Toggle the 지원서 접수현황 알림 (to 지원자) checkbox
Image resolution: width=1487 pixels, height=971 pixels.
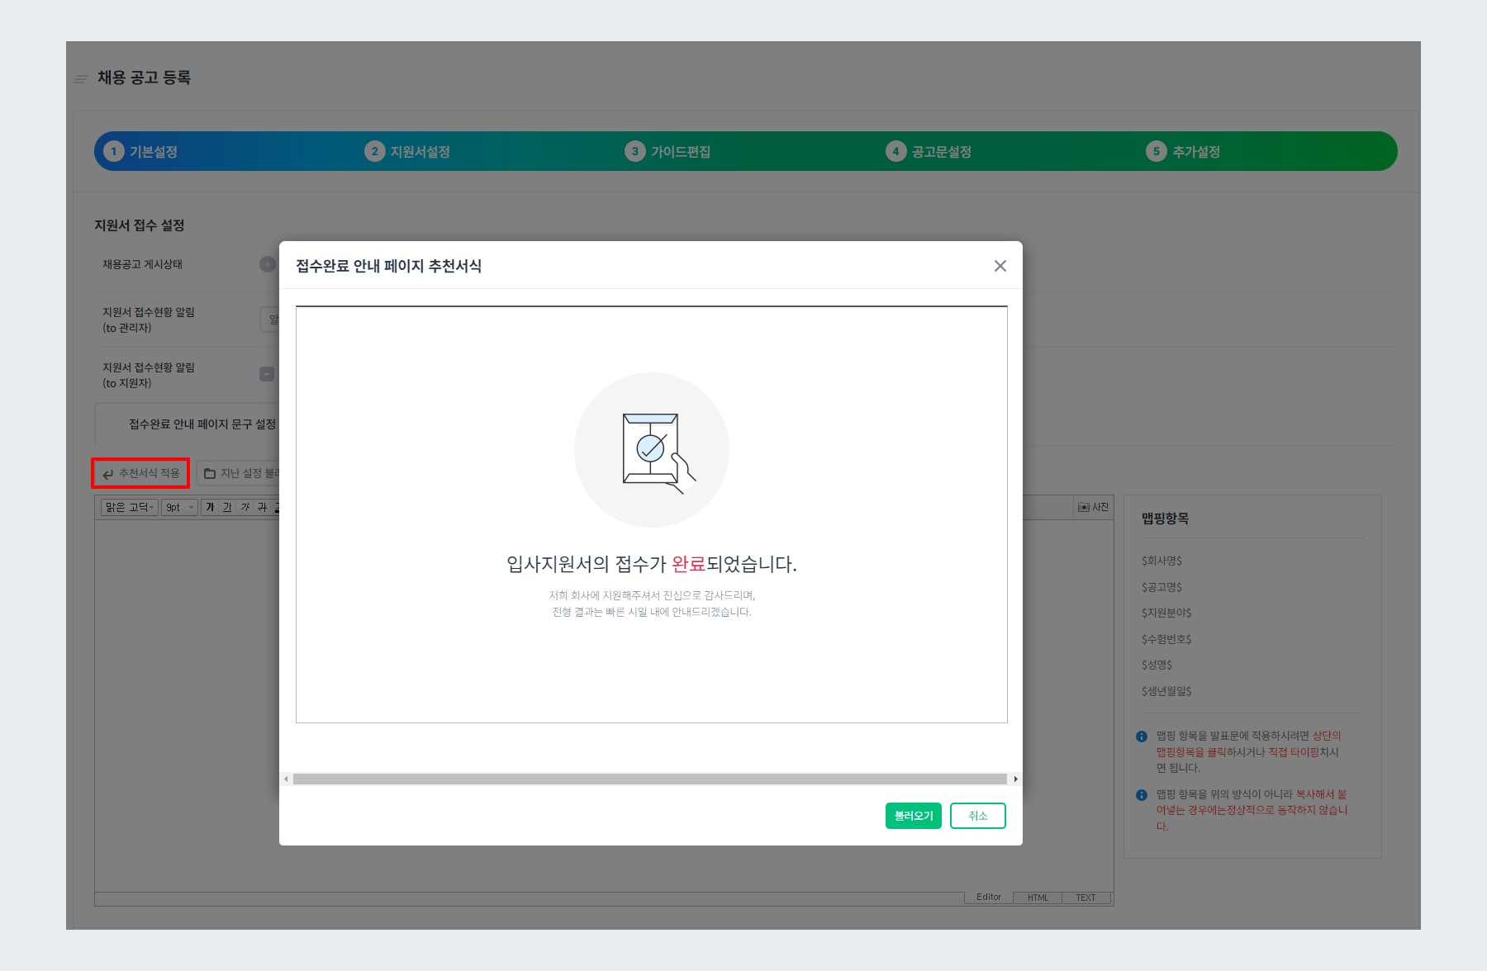[x=267, y=374]
